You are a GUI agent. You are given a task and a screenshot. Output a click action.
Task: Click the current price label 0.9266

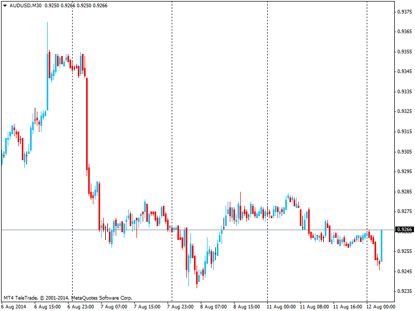click(404, 230)
